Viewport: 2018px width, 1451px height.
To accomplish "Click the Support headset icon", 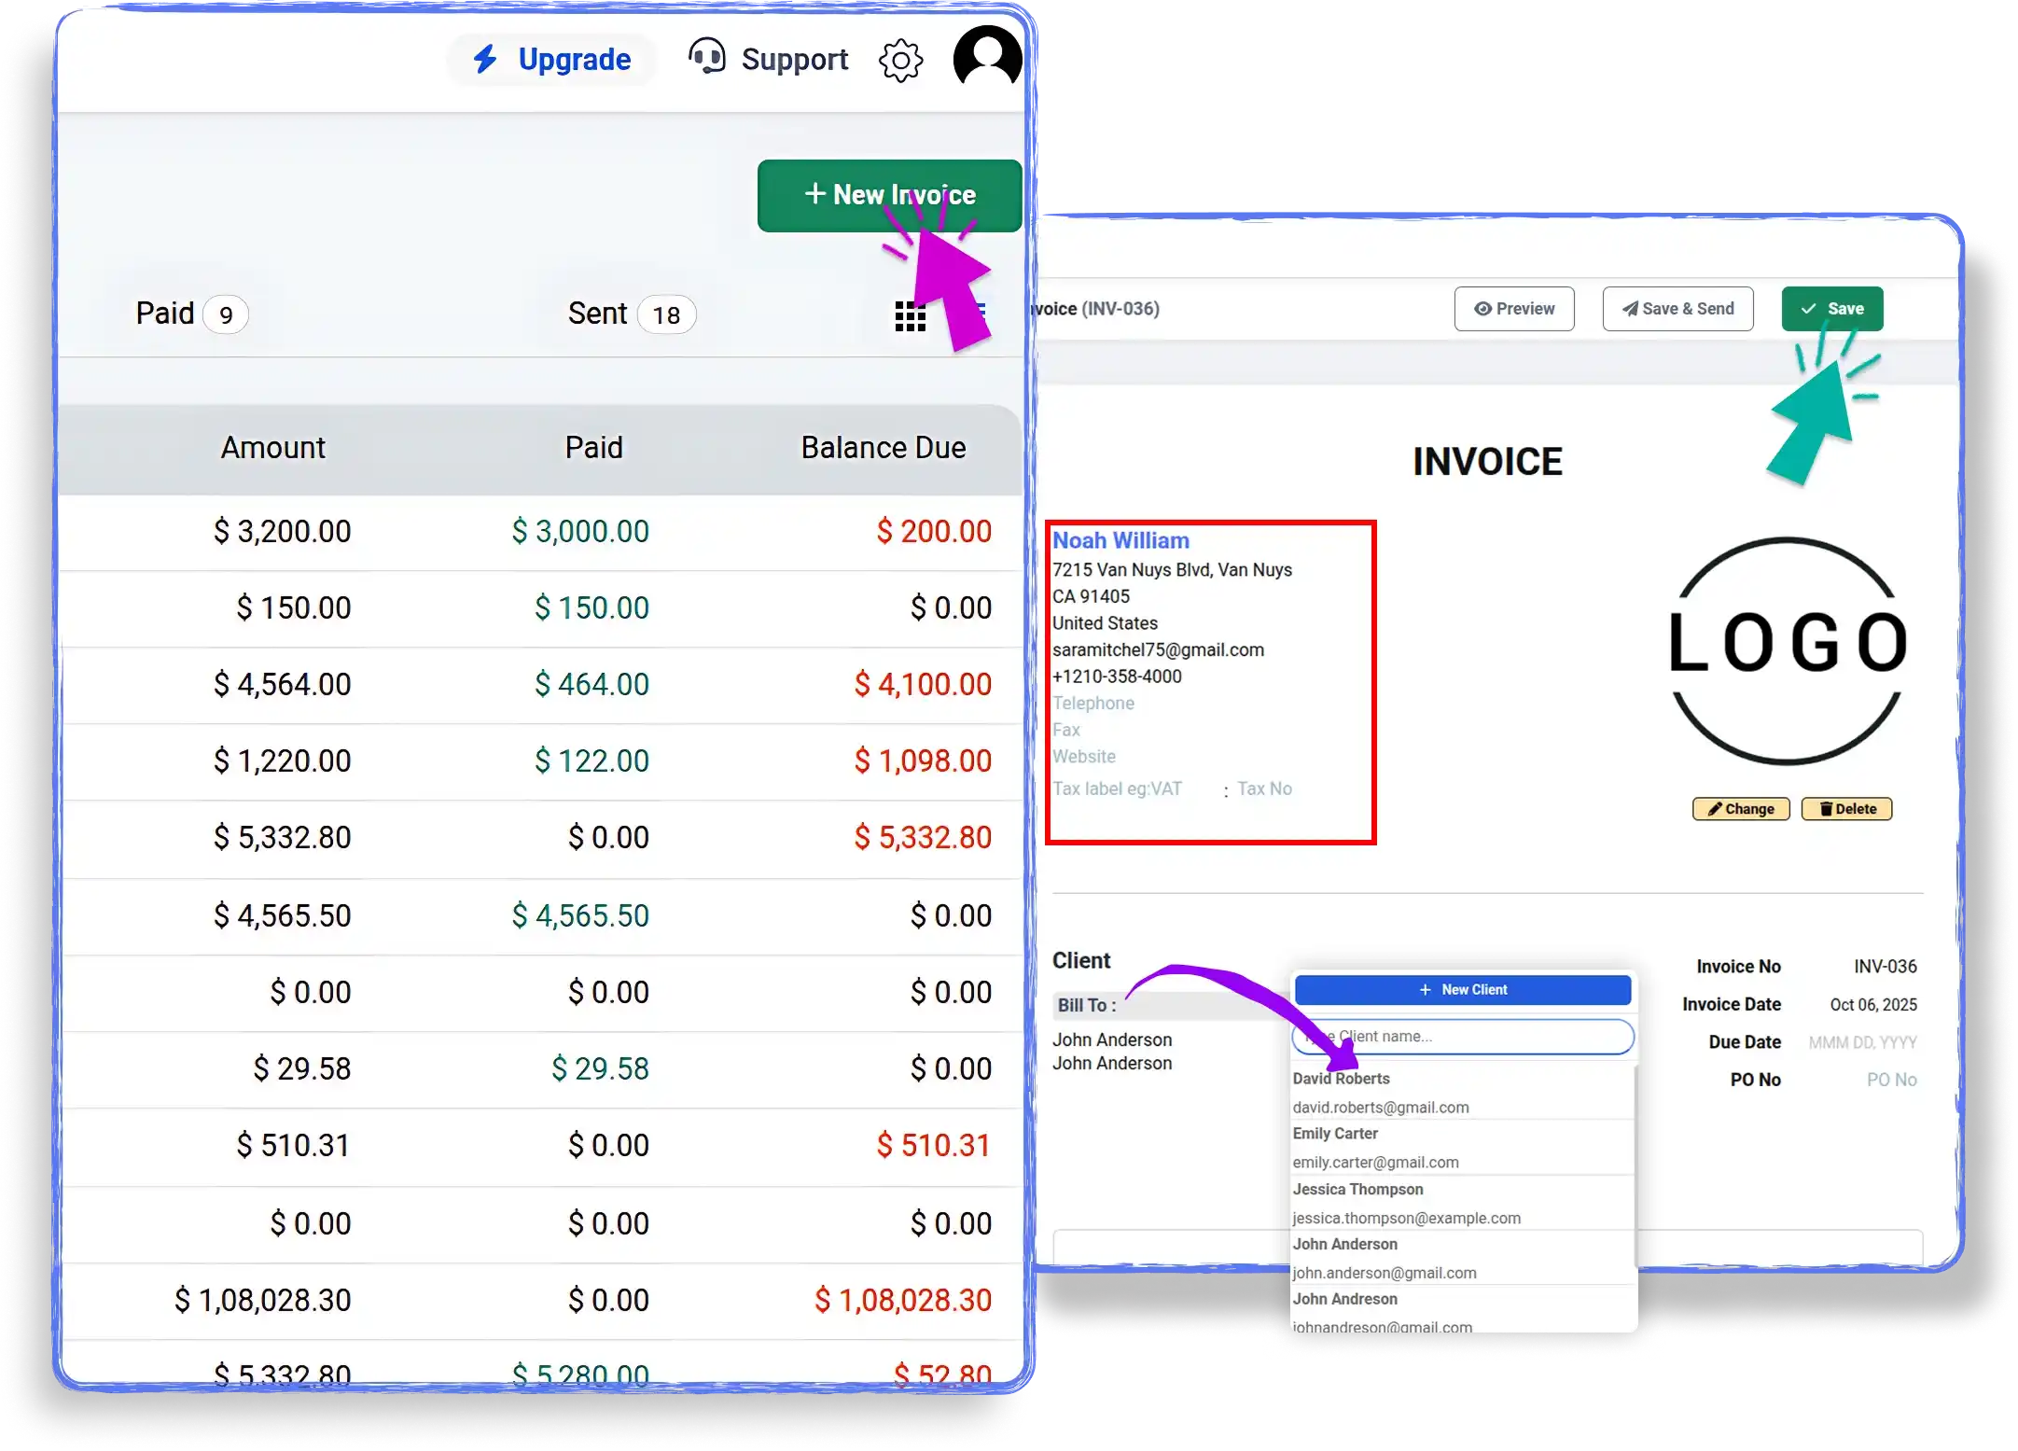I will click(x=706, y=57).
